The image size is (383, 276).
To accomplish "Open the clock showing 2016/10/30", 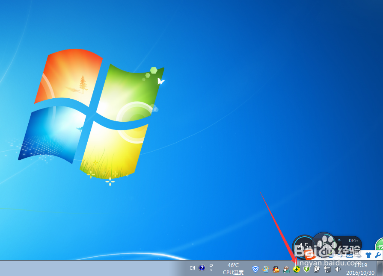I will 360,269.
